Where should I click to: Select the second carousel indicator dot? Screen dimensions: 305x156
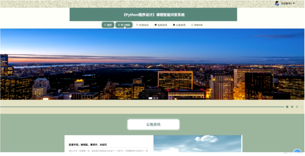pos(292,107)
